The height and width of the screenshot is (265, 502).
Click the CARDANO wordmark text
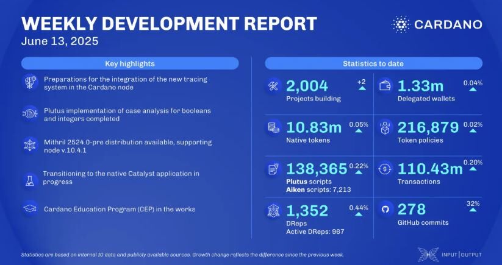click(x=448, y=24)
